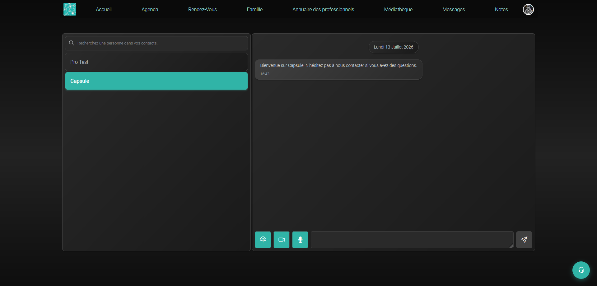597x286 pixels.
Task: Click the 'Lundi 13 Juillet 2026' date badge
Action: click(x=394, y=47)
